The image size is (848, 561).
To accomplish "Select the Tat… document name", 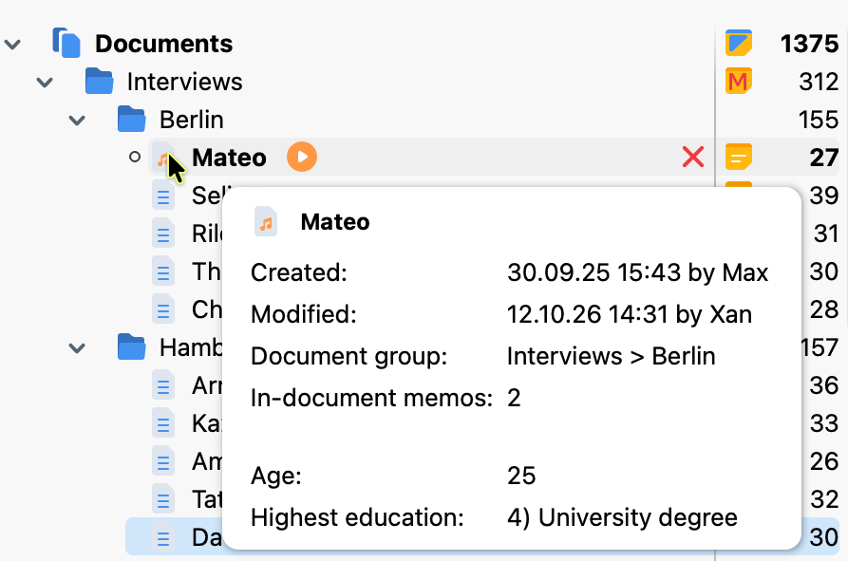I will tap(207, 499).
